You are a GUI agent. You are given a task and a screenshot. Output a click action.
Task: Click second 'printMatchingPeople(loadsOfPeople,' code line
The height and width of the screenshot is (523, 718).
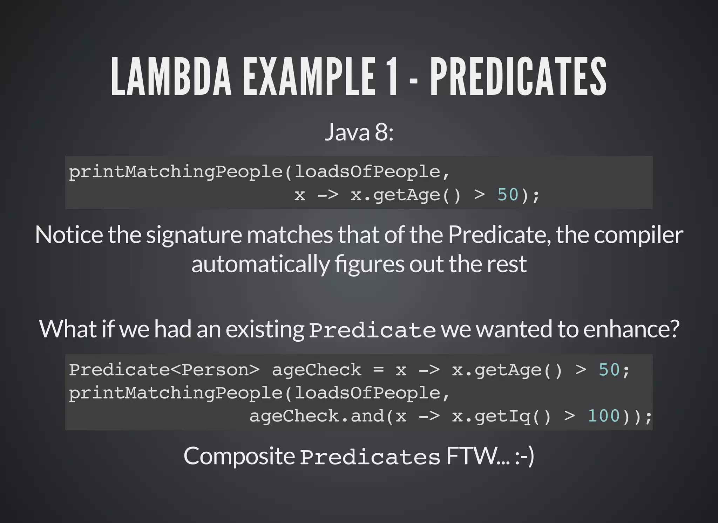click(x=259, y=393)
